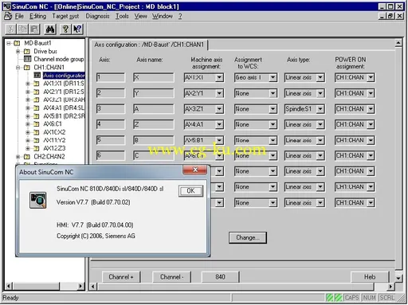Open axis type dropdown in axis 2 row
Screen dimensions: 408x305
tap(320, 93)
